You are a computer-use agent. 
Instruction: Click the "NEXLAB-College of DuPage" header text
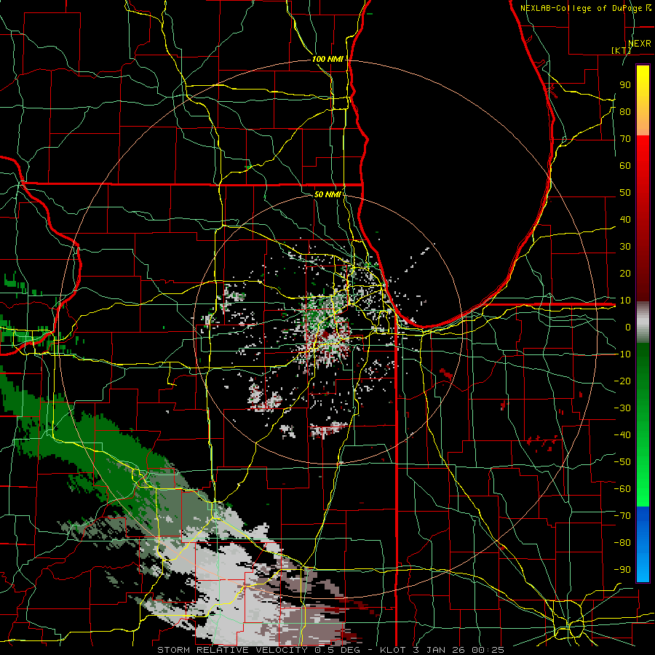[x=582, y=8]
